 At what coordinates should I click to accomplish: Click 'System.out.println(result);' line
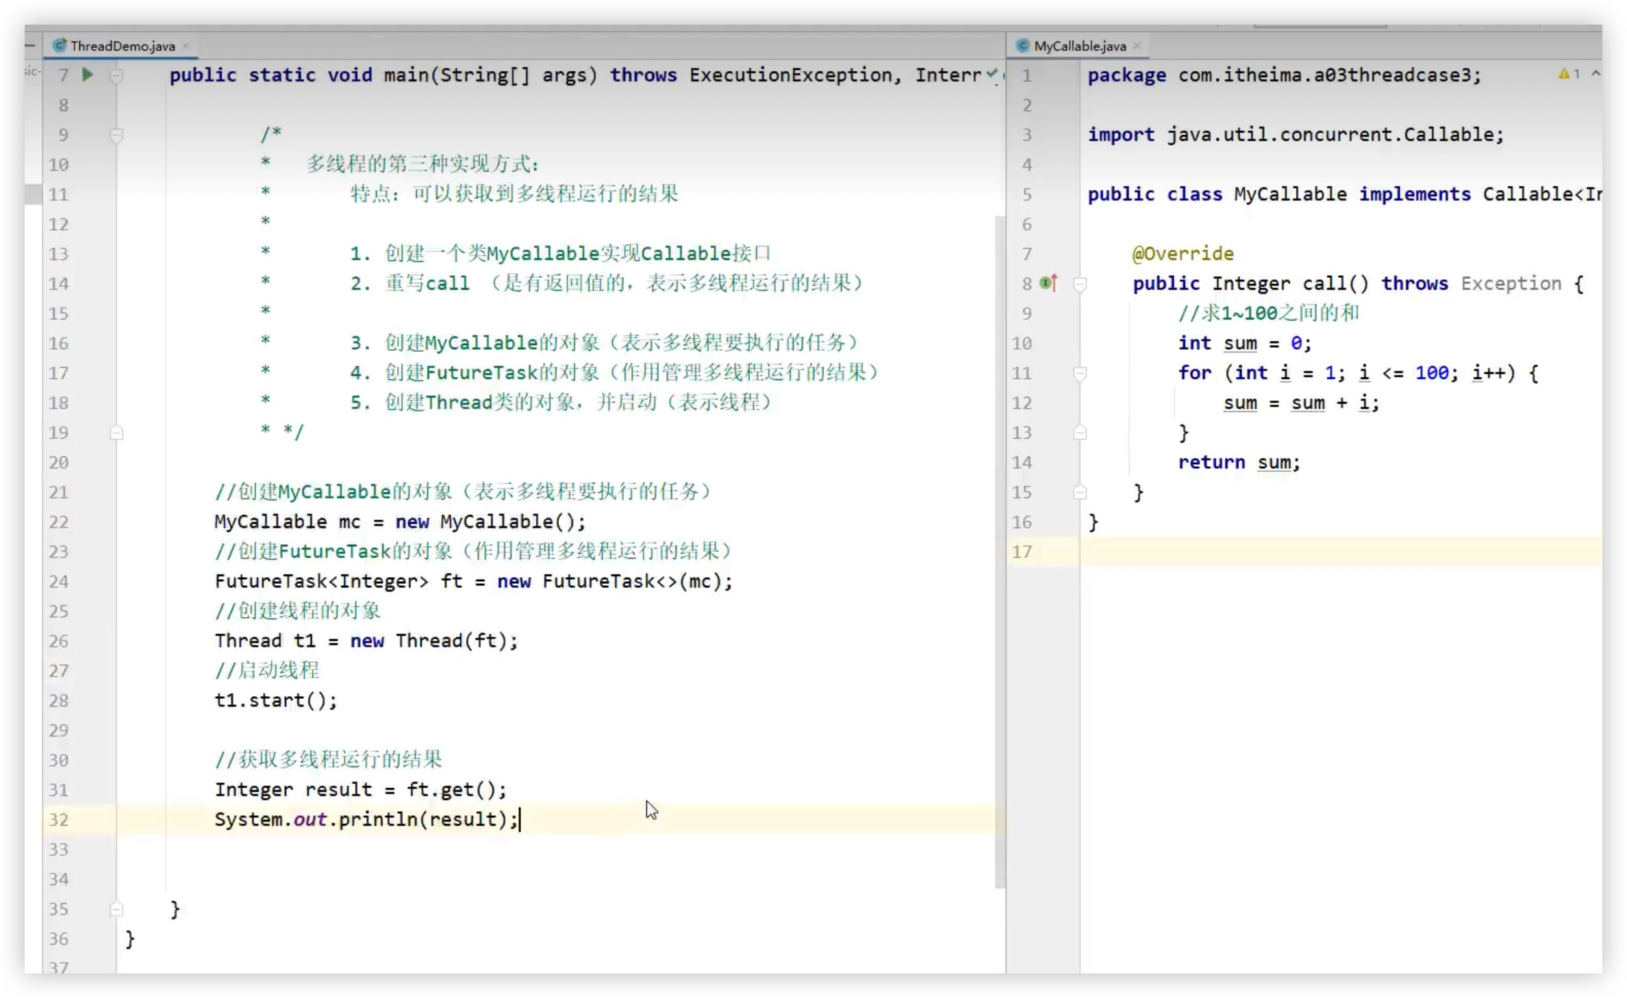[366, 819]
